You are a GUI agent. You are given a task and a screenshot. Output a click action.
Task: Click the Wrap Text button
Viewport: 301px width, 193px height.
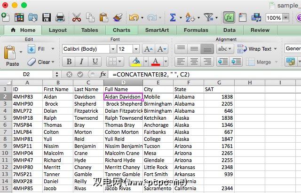click(x=255, y=49)
